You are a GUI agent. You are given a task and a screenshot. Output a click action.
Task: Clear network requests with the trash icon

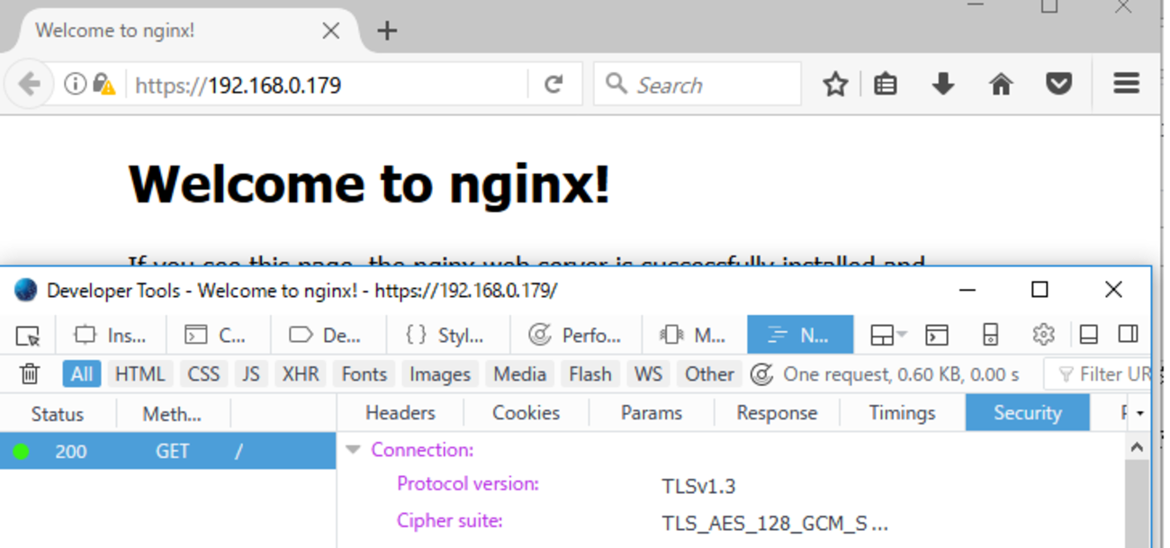coord(27,373)
